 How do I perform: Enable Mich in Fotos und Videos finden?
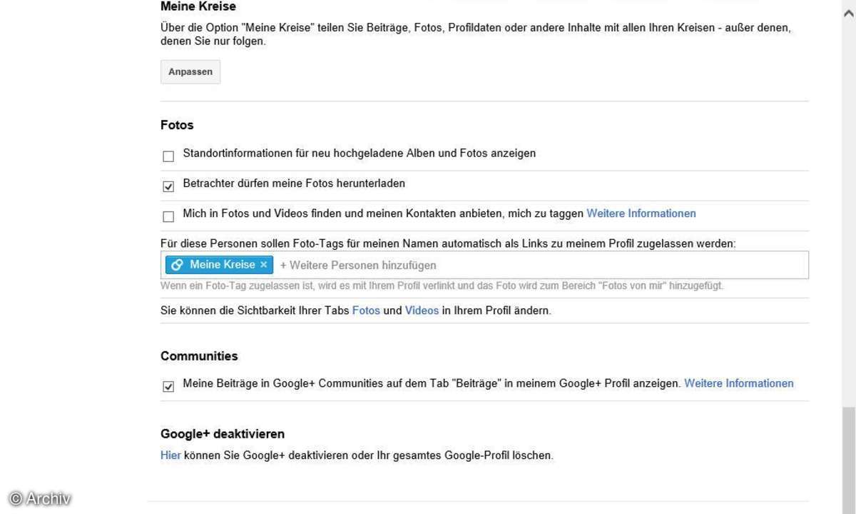(168, 216)
